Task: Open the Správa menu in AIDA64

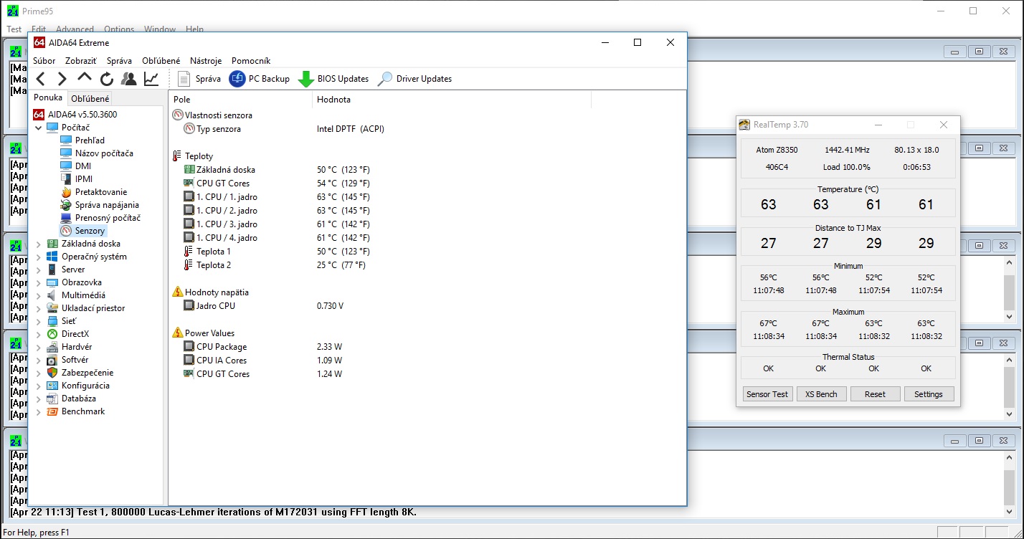Action: [119, 61]
